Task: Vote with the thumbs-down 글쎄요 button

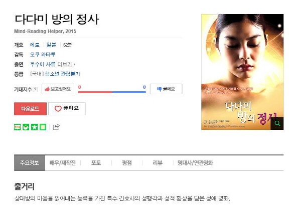Action: click(x=166, y=89)
